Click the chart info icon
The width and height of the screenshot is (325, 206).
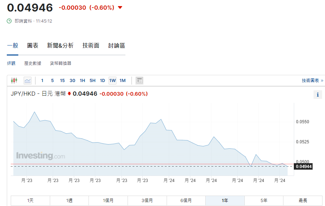317,95
